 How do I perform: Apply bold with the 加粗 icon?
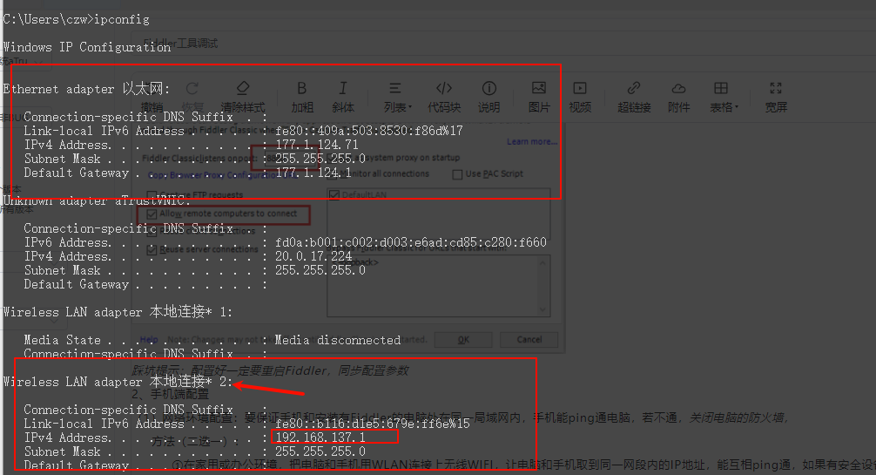tap(301, 89)
